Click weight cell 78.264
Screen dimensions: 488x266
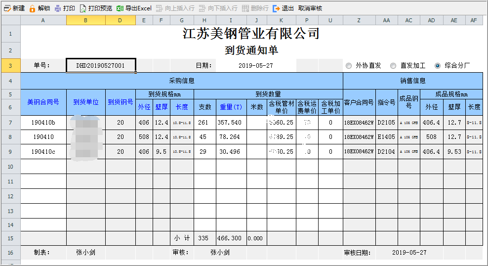[x=231, y=137]
